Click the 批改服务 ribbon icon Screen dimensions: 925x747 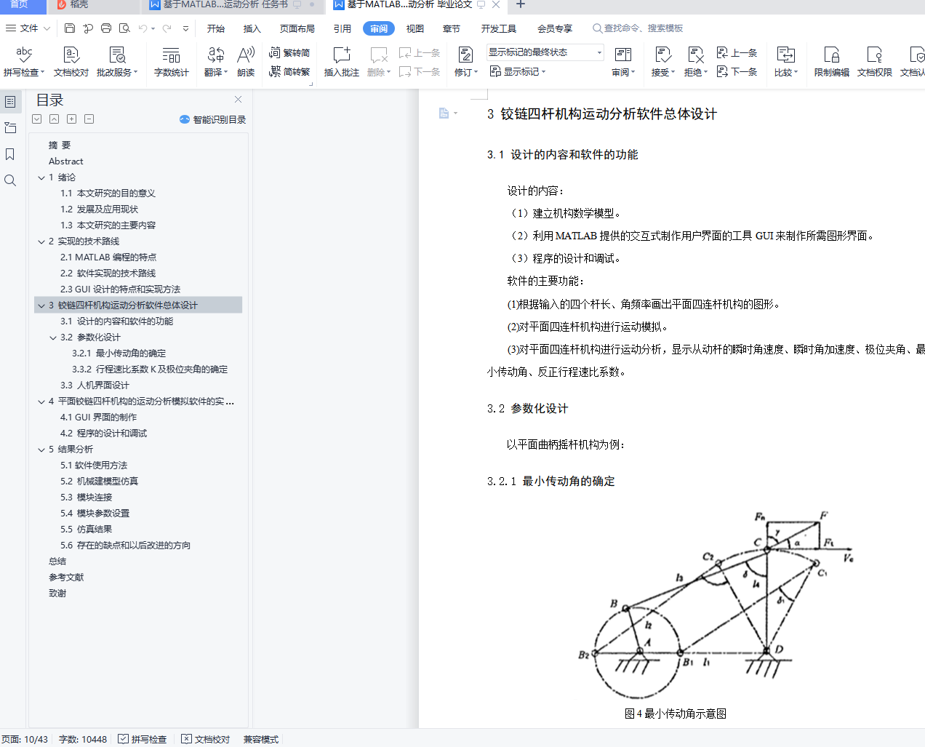116,61
